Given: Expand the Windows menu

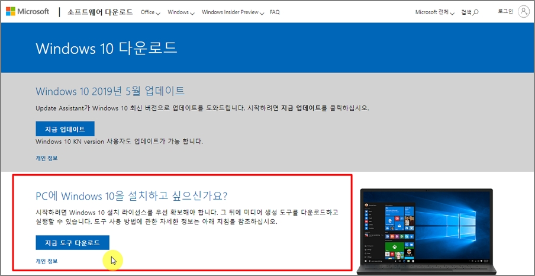Looking at the screenshot, I should click(x=181, y=12).
